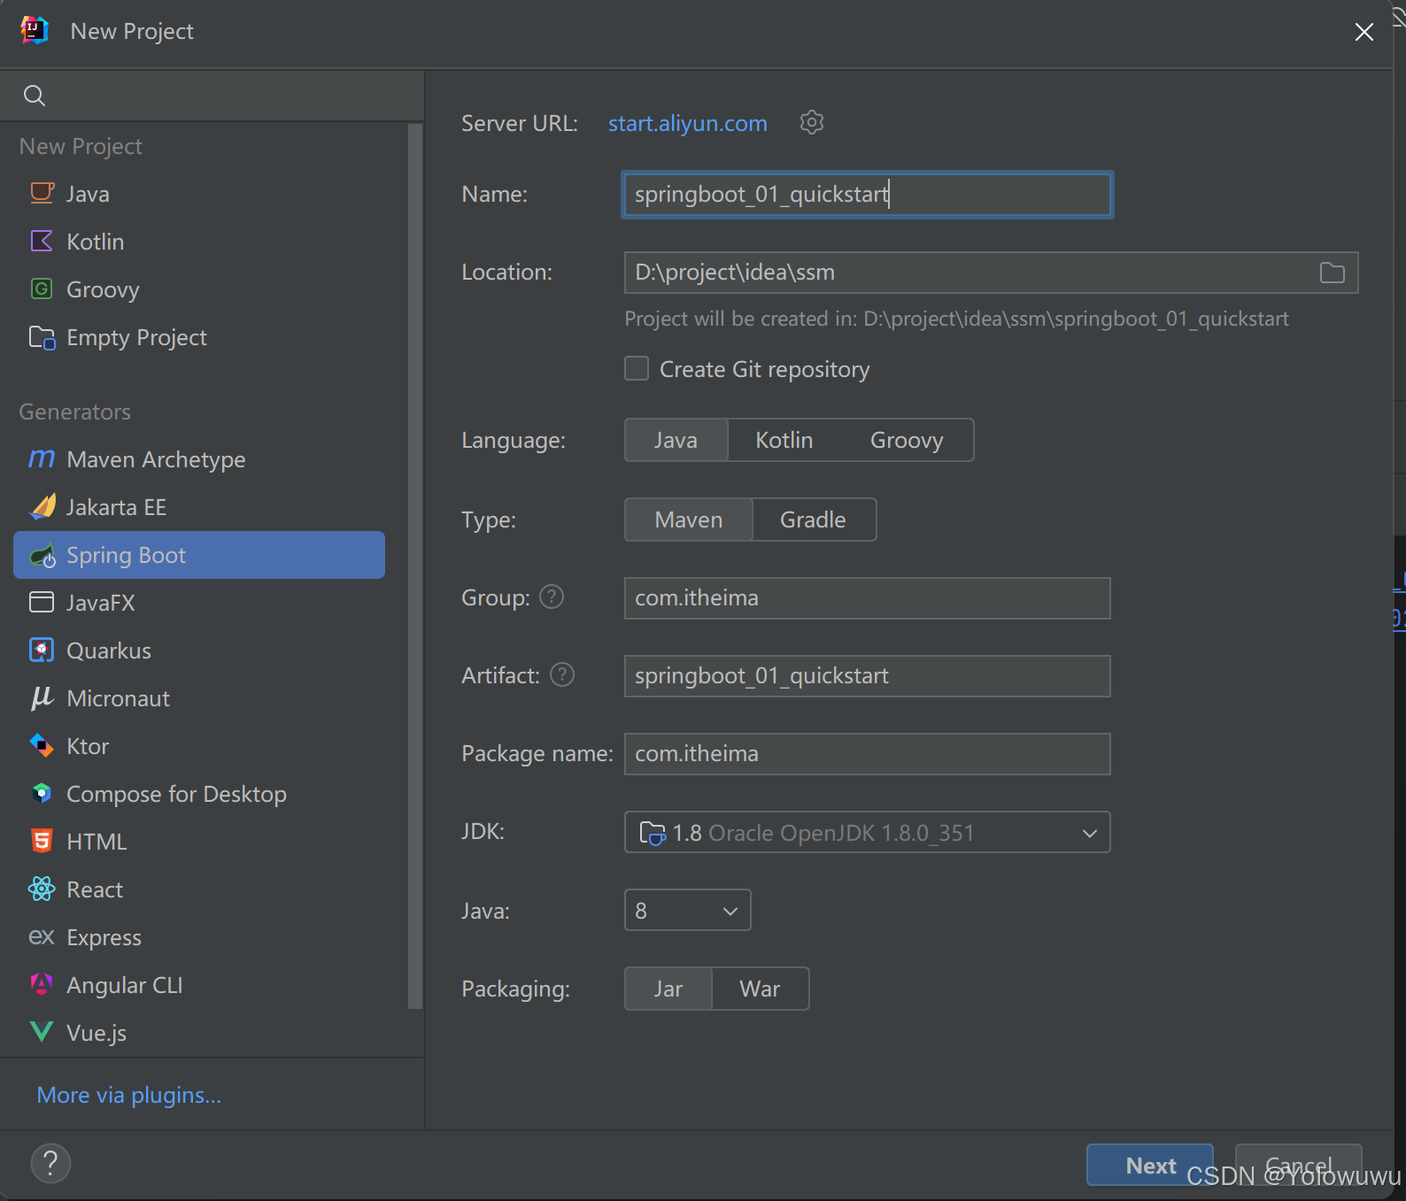
Task: Select Jakarta EE generator label
Action: [116, 507]
